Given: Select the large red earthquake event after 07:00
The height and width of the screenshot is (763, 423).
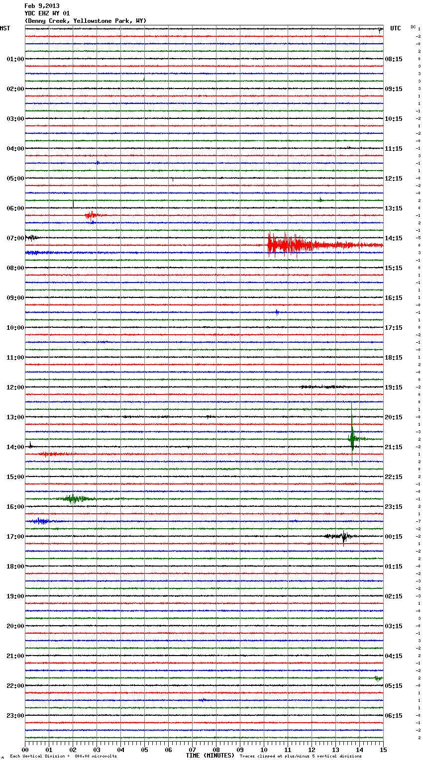Looking at the screenshot, I should tap(324, 245).
